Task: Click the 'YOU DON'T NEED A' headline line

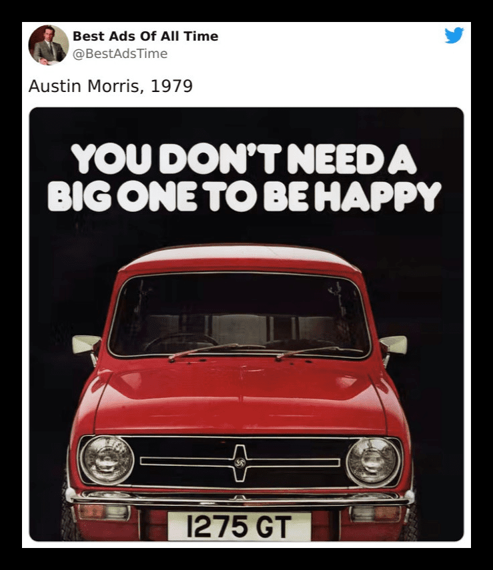Action: 243,159
